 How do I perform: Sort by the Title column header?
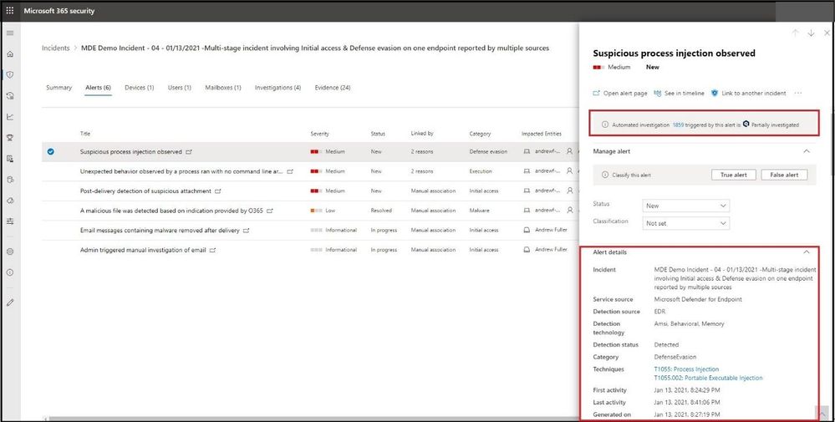click(85, 134)
